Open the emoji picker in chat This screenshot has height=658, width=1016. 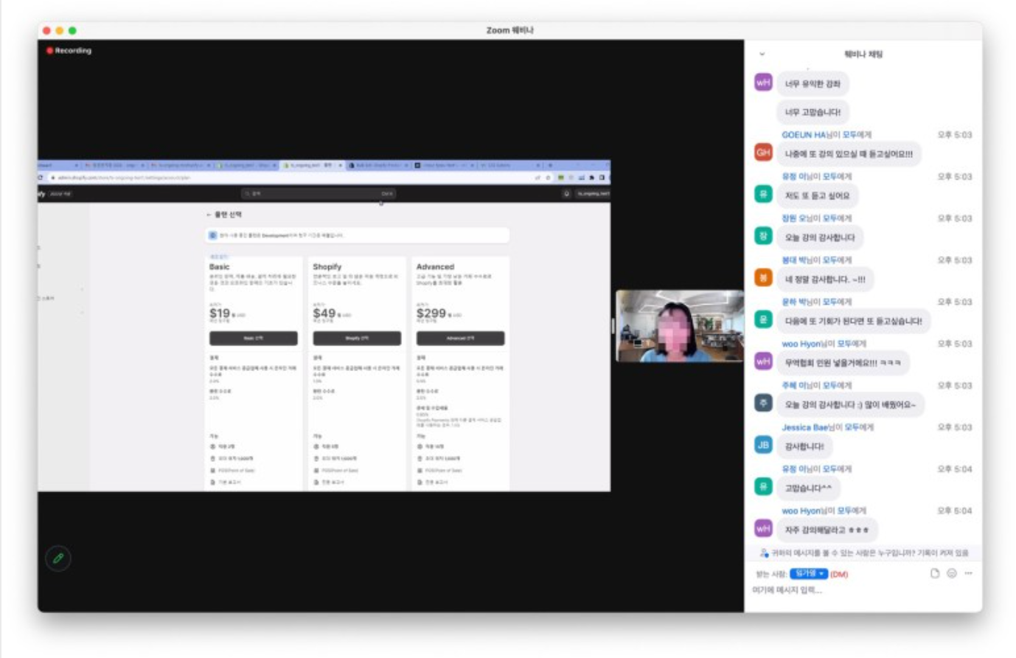coord(952,573)
